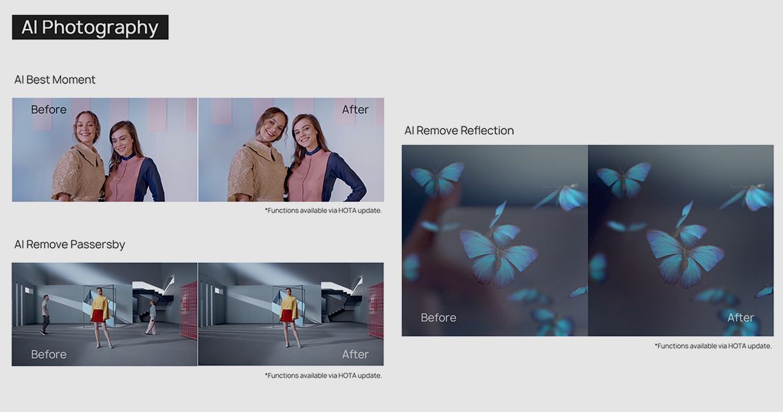Open the Remove Passersby Before image
The image size is (783, 412).
point(105,314)
